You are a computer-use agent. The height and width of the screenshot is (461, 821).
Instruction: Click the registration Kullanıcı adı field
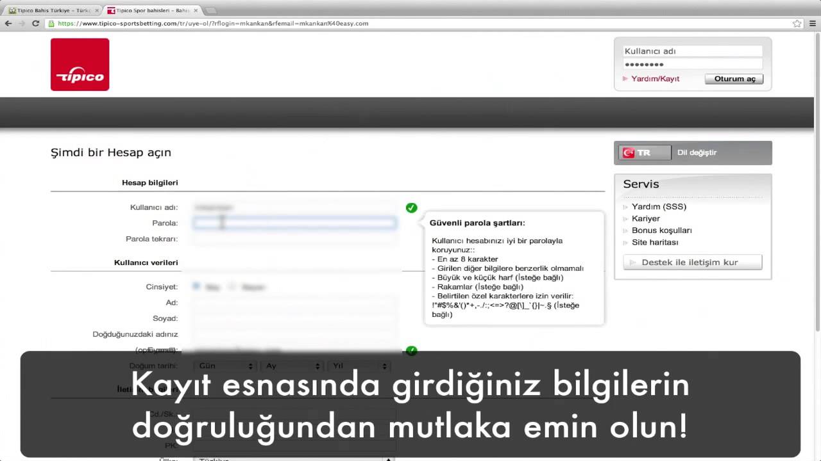(x=295, y=207)
